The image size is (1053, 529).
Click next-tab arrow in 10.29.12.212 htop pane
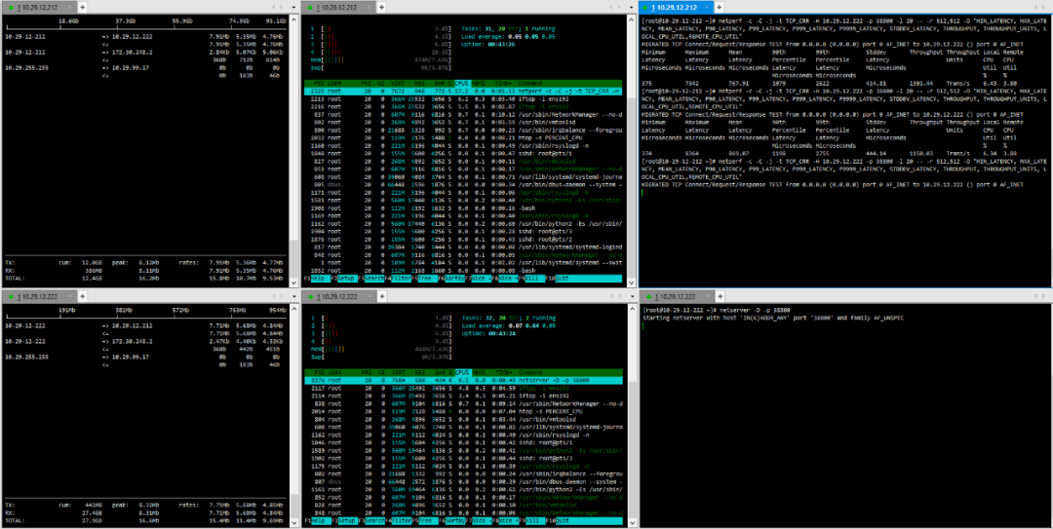pyautogui.click(x=618, y=7)
